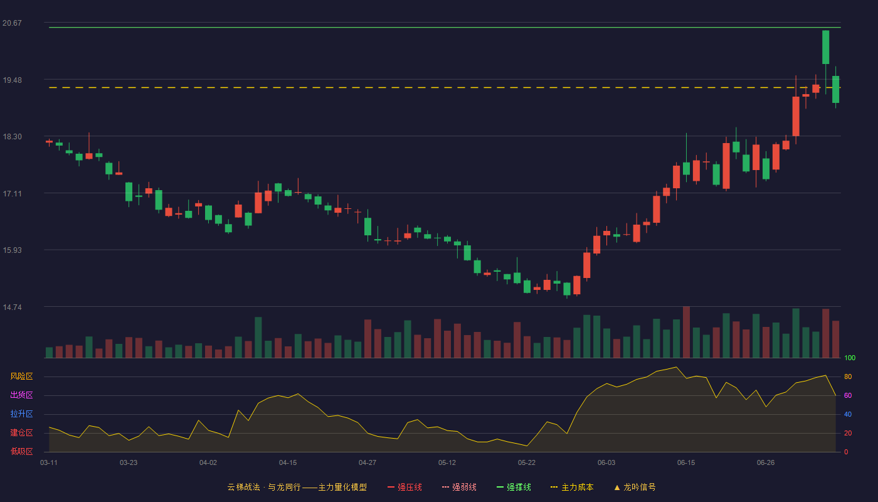Click the green 强撑线 line at chart top
The height and width of the screenshot is (502, 878).
pos(445,28)
